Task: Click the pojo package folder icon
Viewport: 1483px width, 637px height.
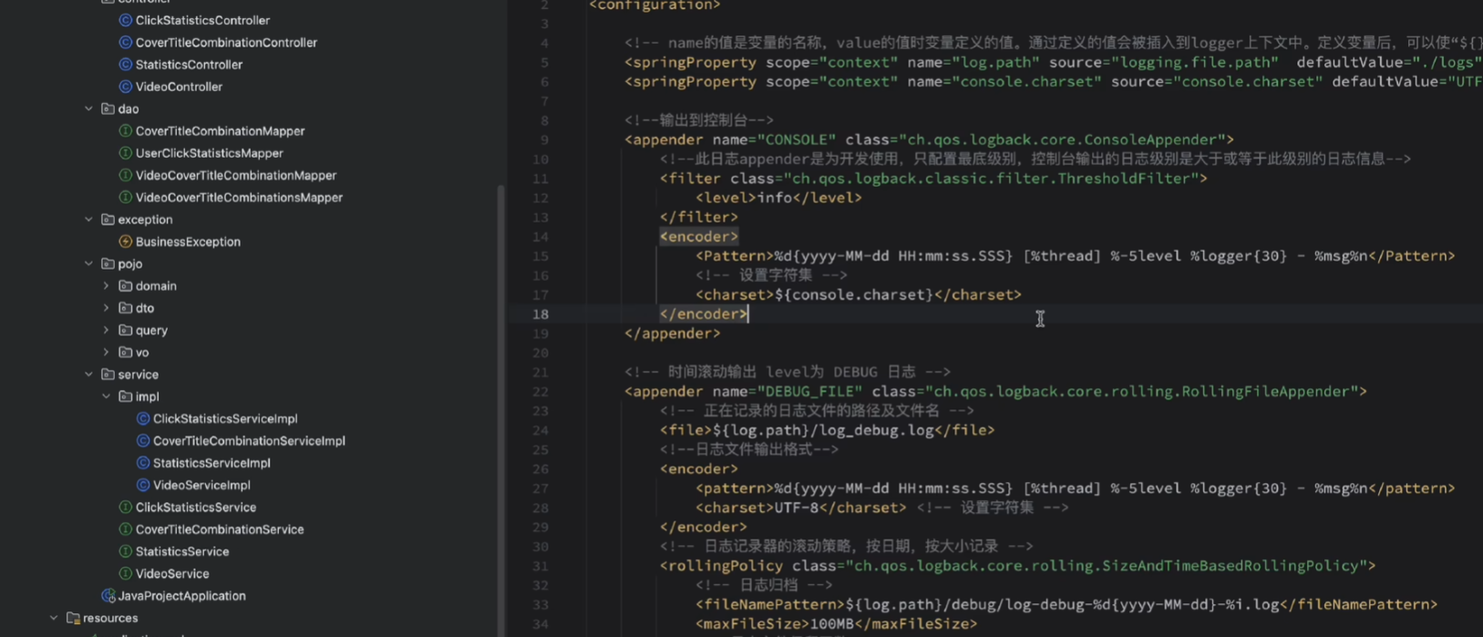Action: click(x=108, y=263)
